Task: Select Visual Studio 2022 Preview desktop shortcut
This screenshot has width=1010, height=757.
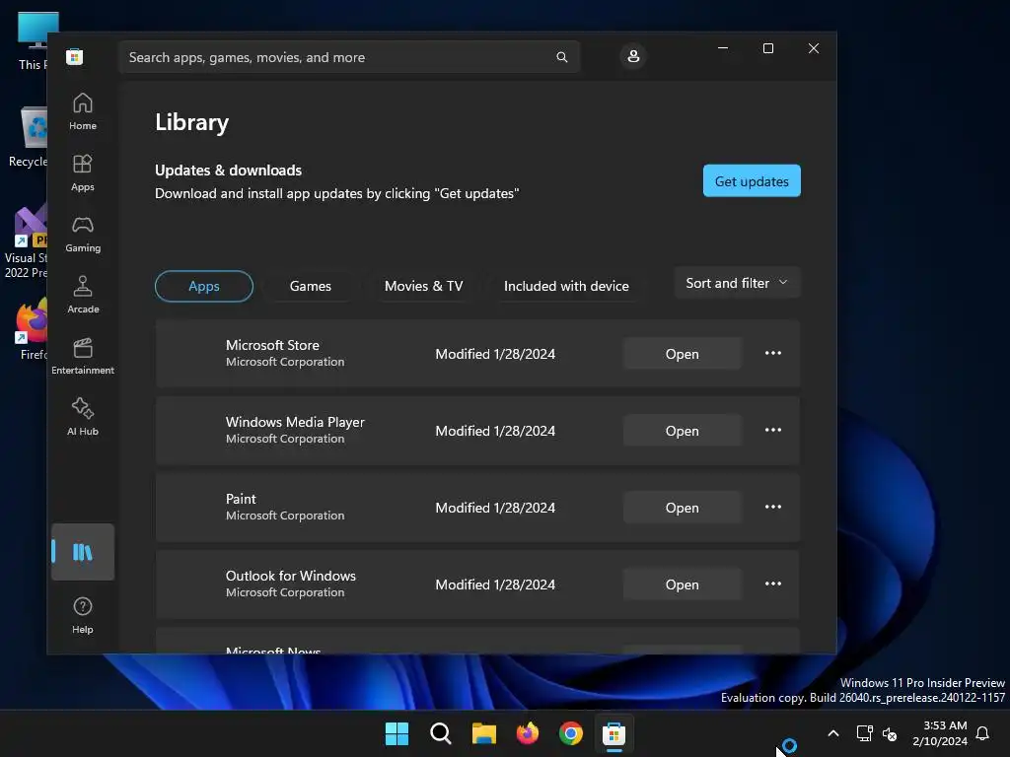Action: tap(26, 241)
